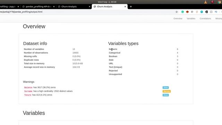Screen dimensions: 222x125
Task: Go to Variables in the report navbar
Action: 191,18
